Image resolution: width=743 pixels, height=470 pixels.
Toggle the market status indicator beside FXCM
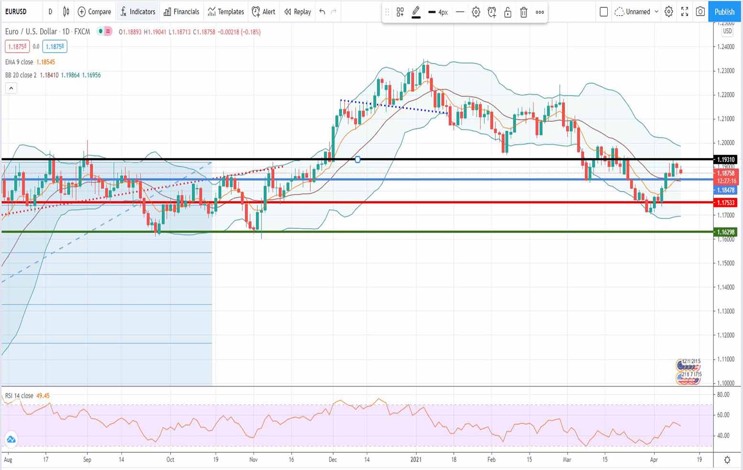point(104,32)
